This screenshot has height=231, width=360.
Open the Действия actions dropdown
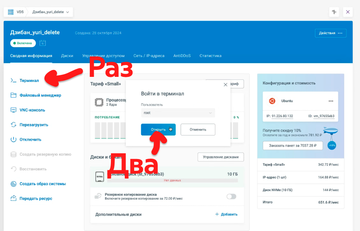[x=330, y=33]
